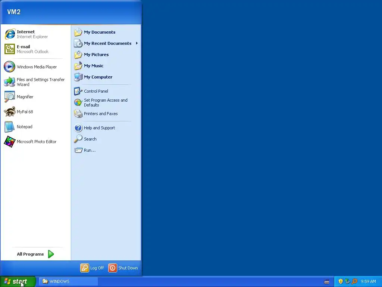The image size is (382, 287).
Task: Click Files and Settings Transfer Wizard text
Action: coord(41,82)
